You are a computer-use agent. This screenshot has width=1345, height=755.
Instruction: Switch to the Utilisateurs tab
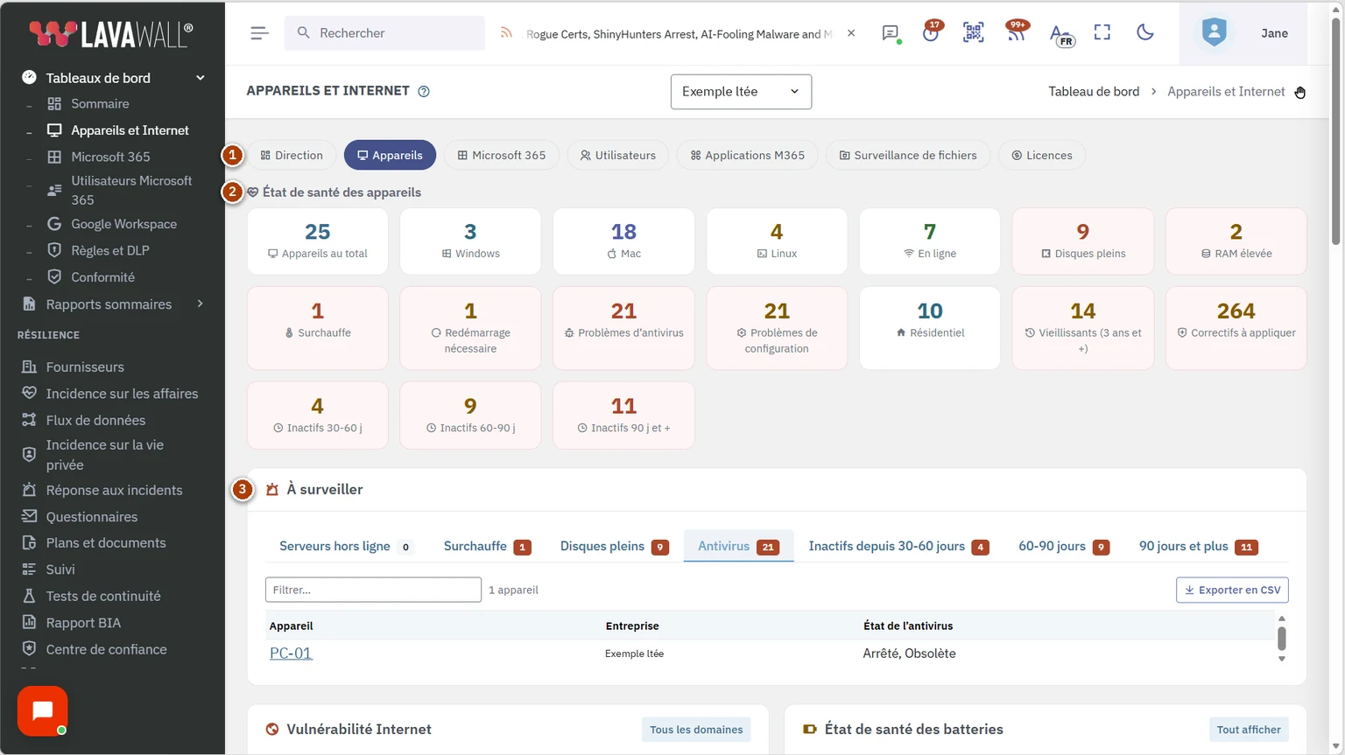tap(618, 155)
